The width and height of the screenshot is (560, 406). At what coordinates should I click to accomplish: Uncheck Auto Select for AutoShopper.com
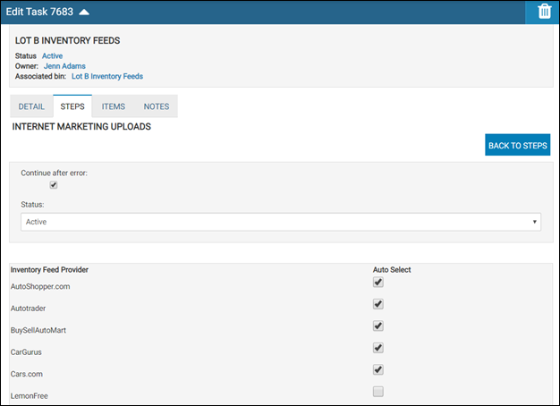click(x=378, y=282)
